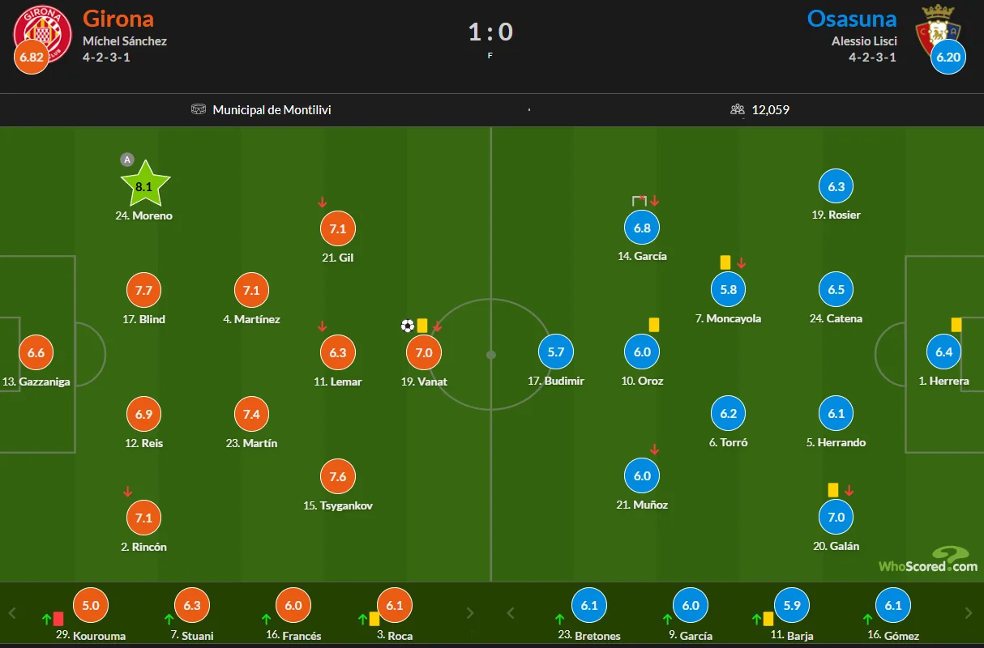Show previous Girona bench players arrow
This screenshot has width=984, height=648.
click(x=12, y=613)
